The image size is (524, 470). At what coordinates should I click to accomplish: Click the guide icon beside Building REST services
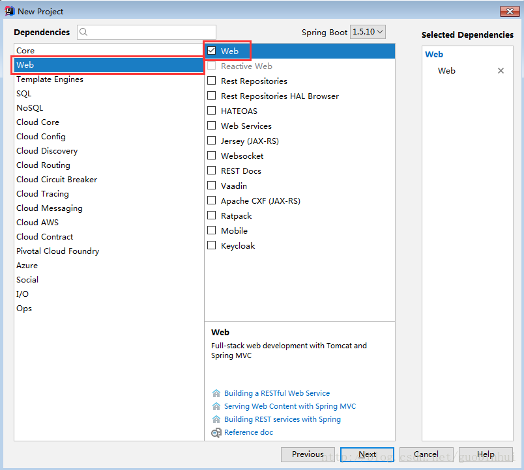pos(216,419)
